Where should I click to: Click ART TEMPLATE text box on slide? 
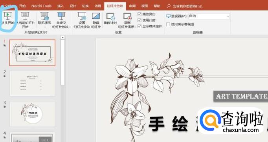coord(241,96)
